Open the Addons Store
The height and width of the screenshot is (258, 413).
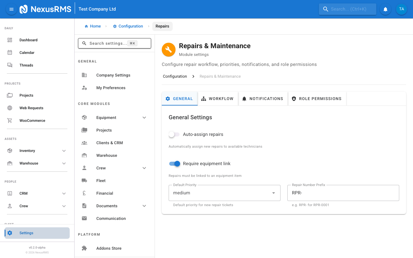[x=109, y=248]
